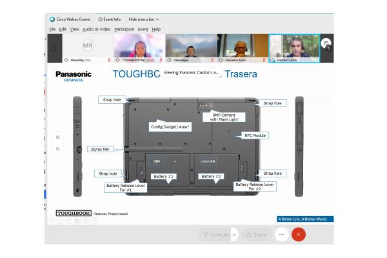Click the last faded annotation toolbar icon
Screen dimensions: 387x258
pyautogui.click(x=94, y=221)
